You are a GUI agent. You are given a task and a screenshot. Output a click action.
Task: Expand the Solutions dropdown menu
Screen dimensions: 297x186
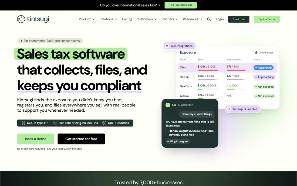(x=108, y=19)
